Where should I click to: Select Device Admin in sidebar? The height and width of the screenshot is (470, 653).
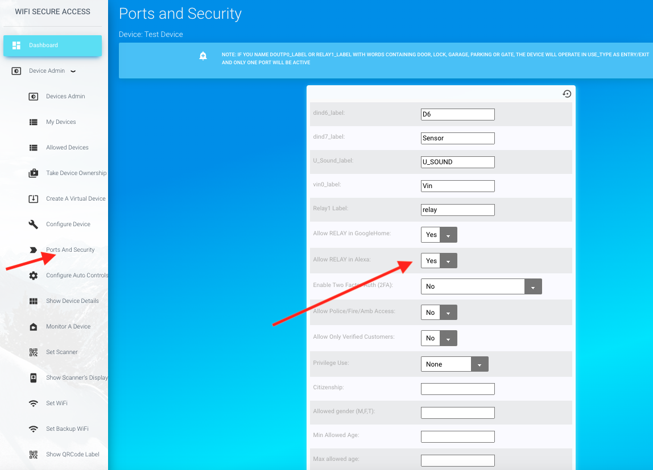click(47, 71)
